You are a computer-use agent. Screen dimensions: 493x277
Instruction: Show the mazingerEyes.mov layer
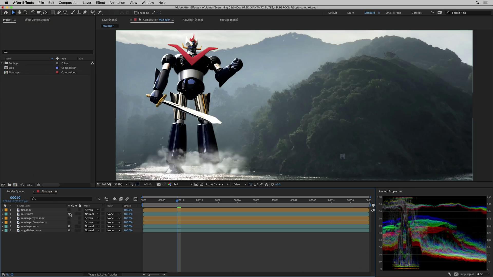tap(69, 218)
